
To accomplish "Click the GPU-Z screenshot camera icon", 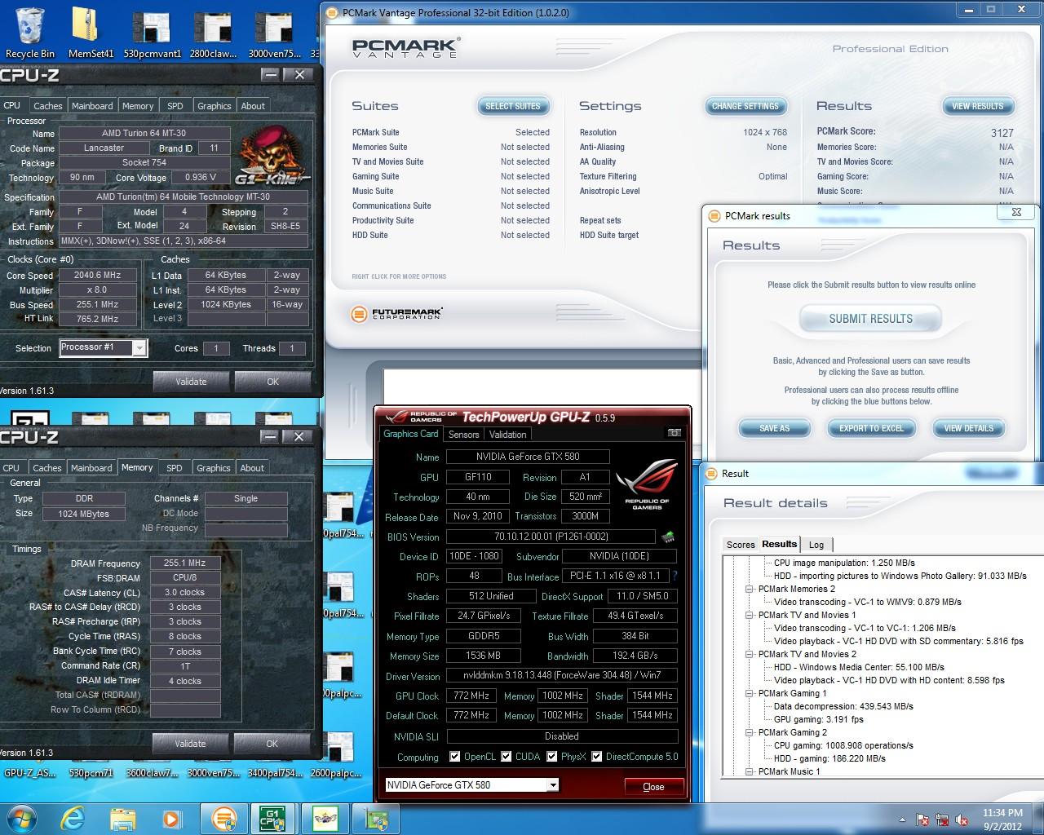I will point(675,433).
